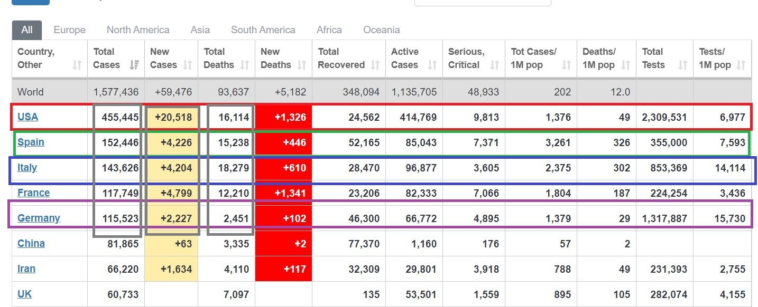The image size is (758, 307).
Task: Open the USA country link
Action: click(27, 117)
